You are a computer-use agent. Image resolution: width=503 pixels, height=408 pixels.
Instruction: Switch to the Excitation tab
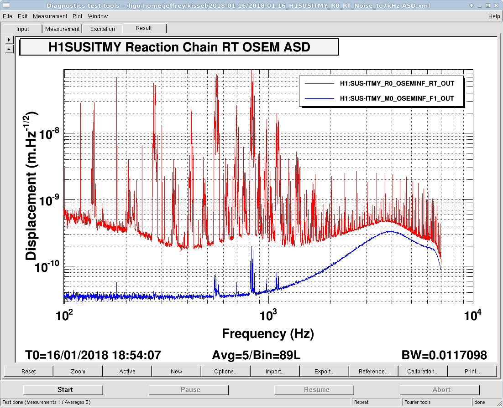click(103, 29)
